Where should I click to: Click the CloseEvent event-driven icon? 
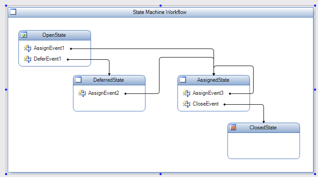[186, 104]
